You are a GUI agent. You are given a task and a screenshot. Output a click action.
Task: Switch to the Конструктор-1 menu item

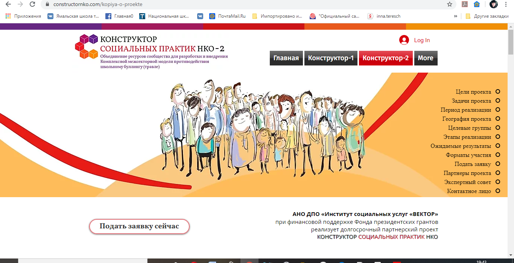(331, 58)
